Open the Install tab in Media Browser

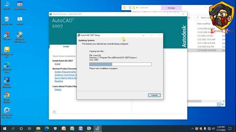[x=66, y=47]
